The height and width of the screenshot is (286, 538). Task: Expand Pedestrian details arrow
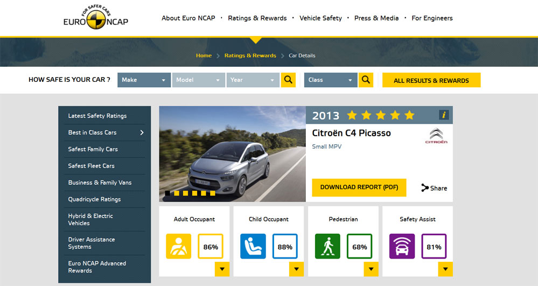click(x=371, y=269)
